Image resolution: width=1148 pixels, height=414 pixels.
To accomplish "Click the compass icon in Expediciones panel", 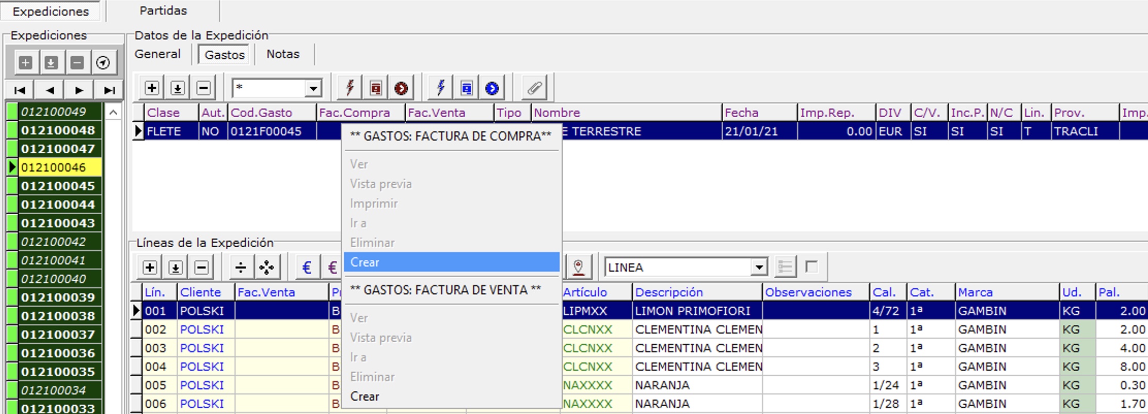I will [x=103, y=63].
